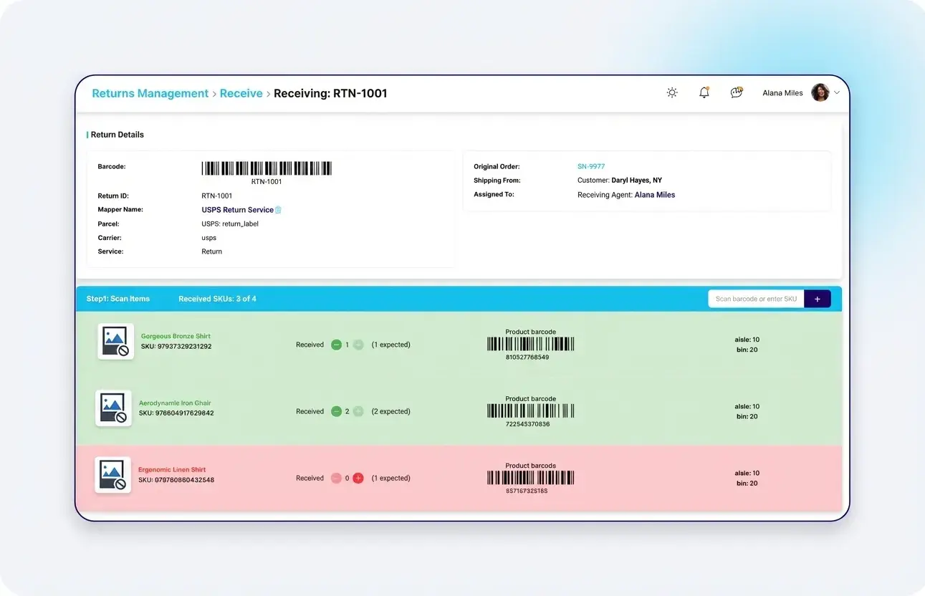Click the info icon next to USPS Return Service
Image resolution: width=925 pixels, height=596 pixels.
point(279,210)
